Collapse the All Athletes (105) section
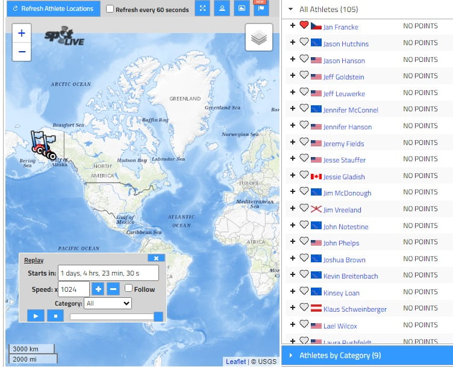 290,10
